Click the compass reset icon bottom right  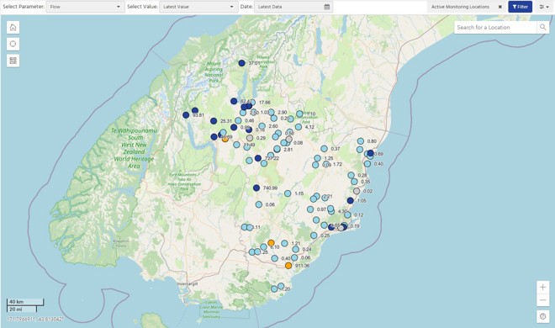(542, 316)
